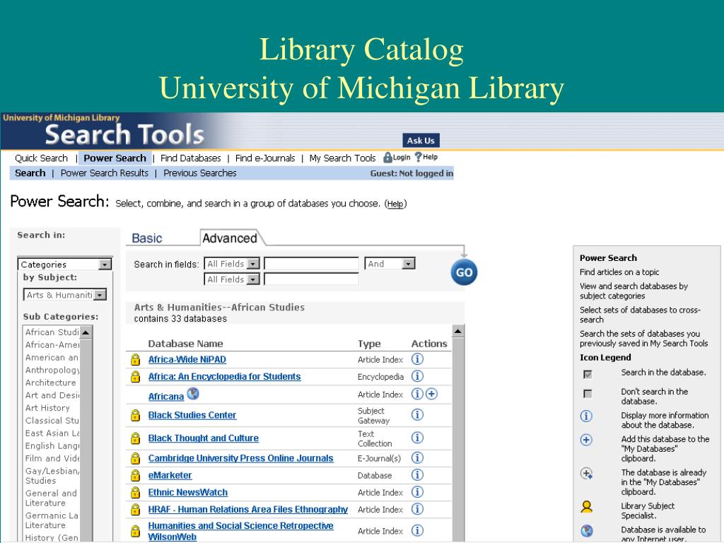The image size is (724, 543).
Task: Open My Search Tools
Action: pyautogui.click(x=343, y=158)
